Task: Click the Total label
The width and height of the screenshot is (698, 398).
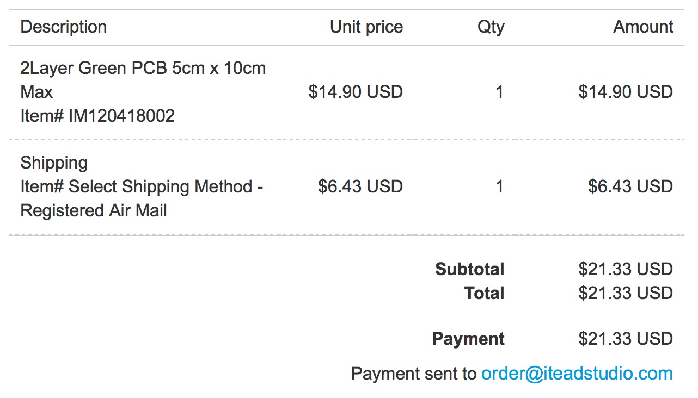Action: click(485, 293)
